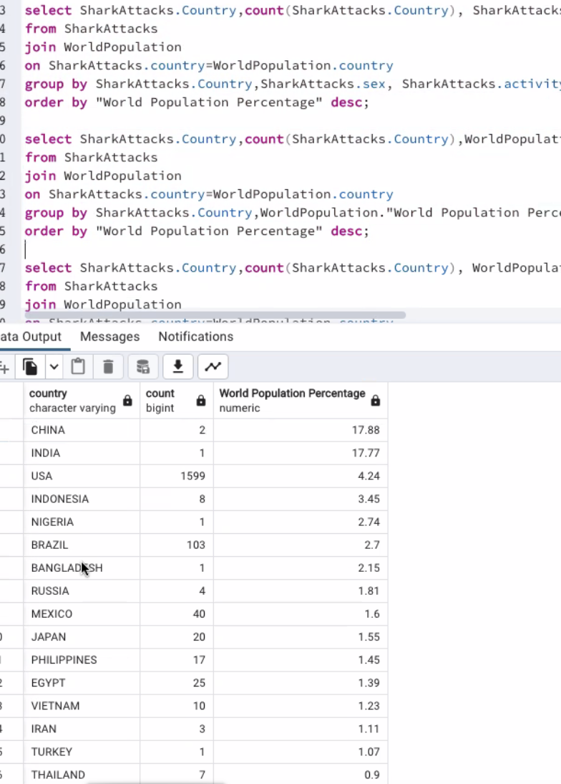The width and height of the screenshot is (561, 784).
Task: Click the CHINA row in the results grid
Action: [48, 430]
